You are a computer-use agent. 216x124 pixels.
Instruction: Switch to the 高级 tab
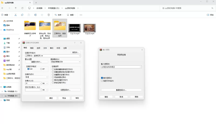coord(32,48)
